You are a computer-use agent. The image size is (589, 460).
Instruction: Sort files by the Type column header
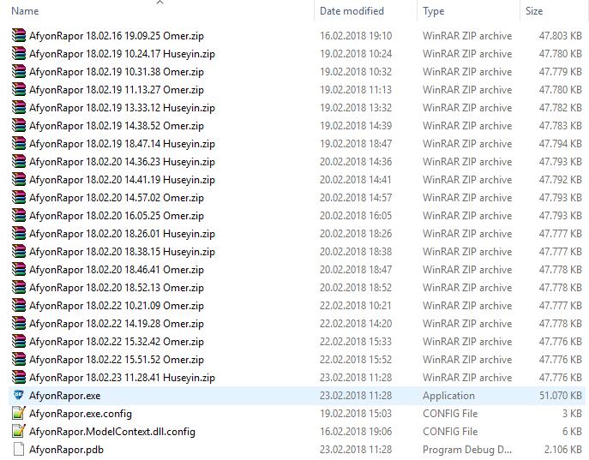tap(433, 11)
